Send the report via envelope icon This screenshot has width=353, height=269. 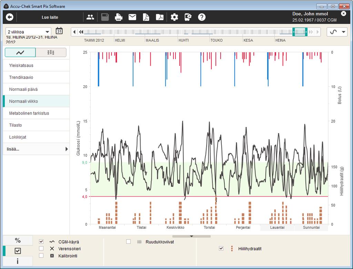click(x=132, y=17)
